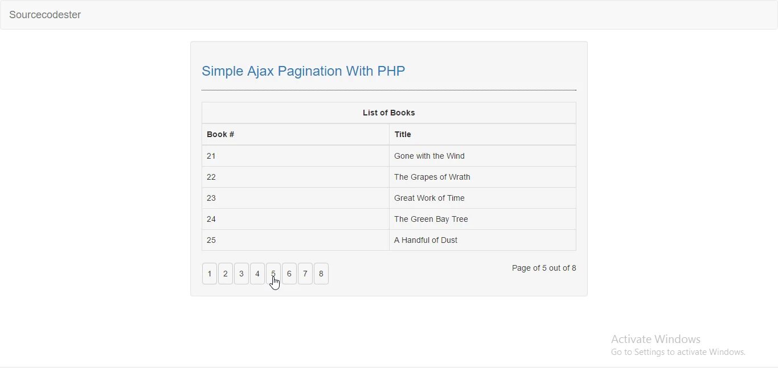Click the Sourcecodester brand link
The height and width of the screenshot is (368, 778).
45,15
